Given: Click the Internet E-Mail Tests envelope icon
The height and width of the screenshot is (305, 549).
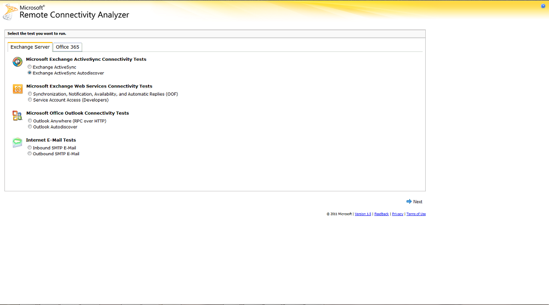Looking at the screenshot, I should tap(17, 143).
